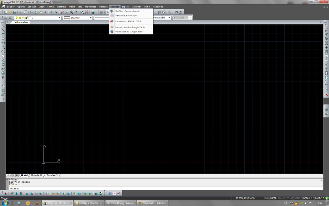Click the Array tool in the right toolbar
Image resolution: width=329 pixels, height=206 pixels.
[x=326, y=43]
